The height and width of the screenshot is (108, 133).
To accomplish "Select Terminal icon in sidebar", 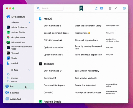I will (x=8, y=53).
